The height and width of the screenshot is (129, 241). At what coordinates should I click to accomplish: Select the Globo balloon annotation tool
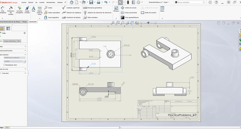(48, 8)
